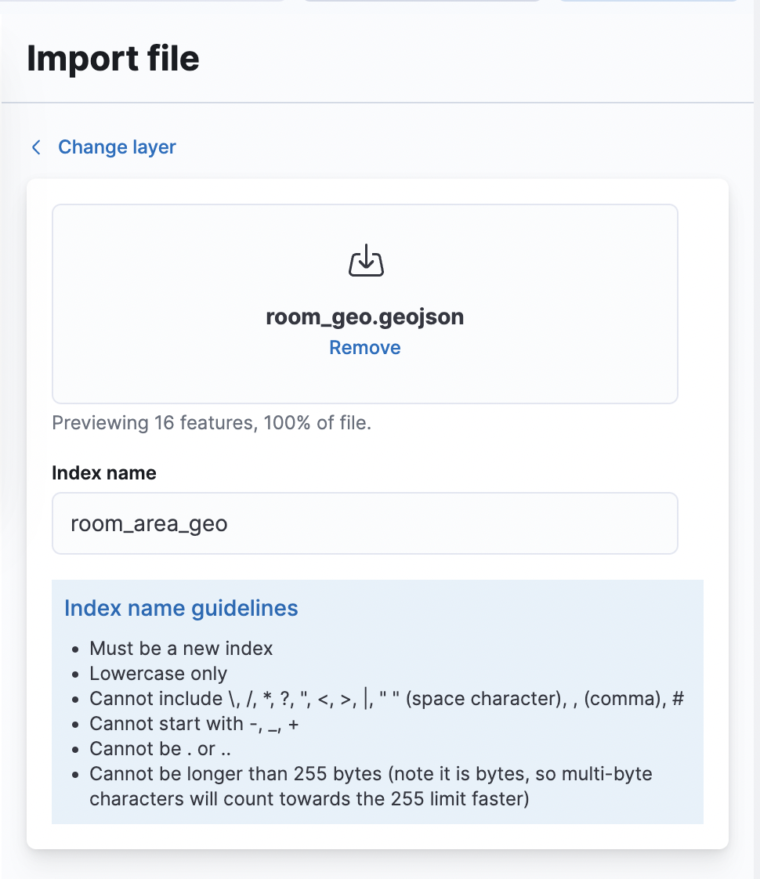Image resolution: width=760 pixels, height=879 pixels.
Task: Click the back chevron arrow icon
Action: pyautogui.click(x=36, y=147)
